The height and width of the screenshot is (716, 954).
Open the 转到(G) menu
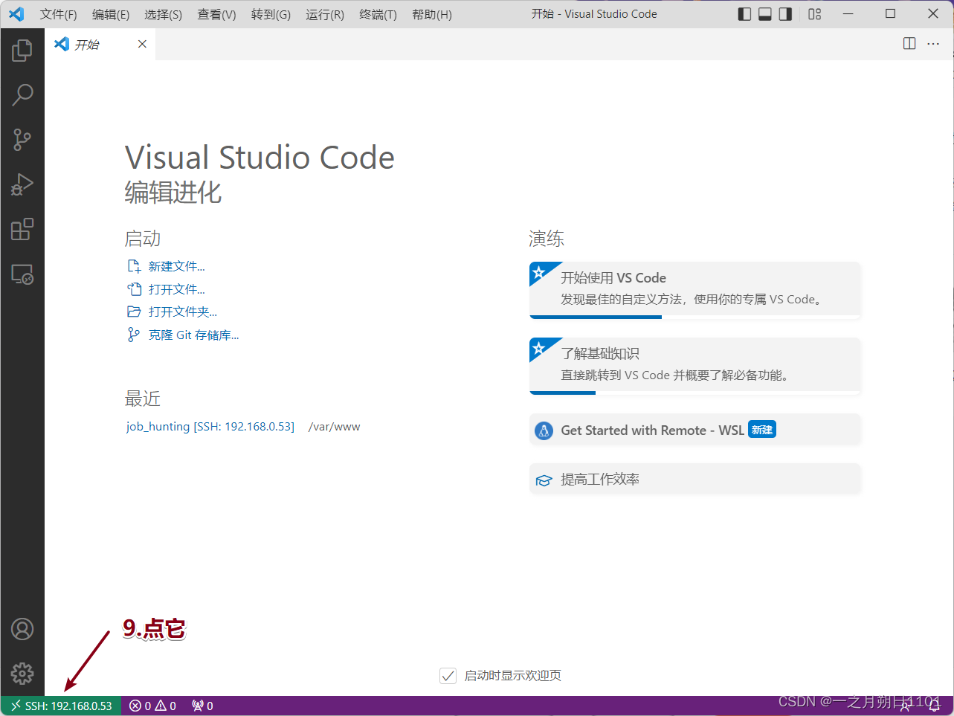pos(271,15)
